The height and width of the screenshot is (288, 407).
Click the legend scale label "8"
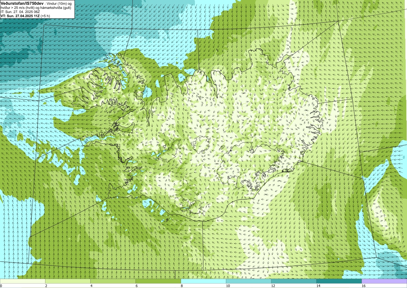pos(182,286)
